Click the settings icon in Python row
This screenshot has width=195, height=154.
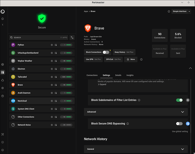pos(56,45)
